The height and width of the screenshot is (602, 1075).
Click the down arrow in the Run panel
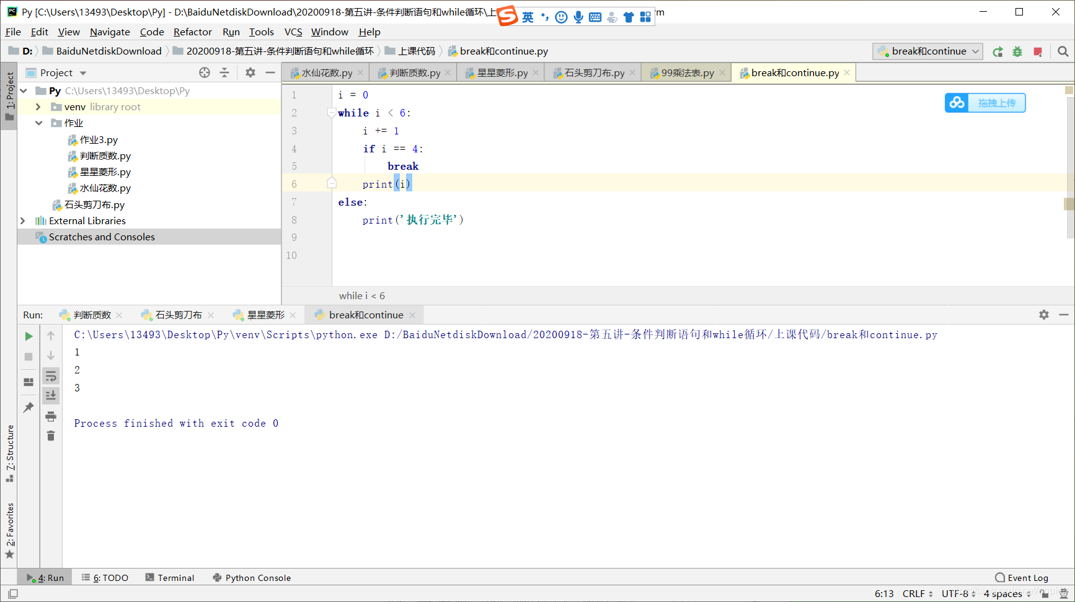51,356
